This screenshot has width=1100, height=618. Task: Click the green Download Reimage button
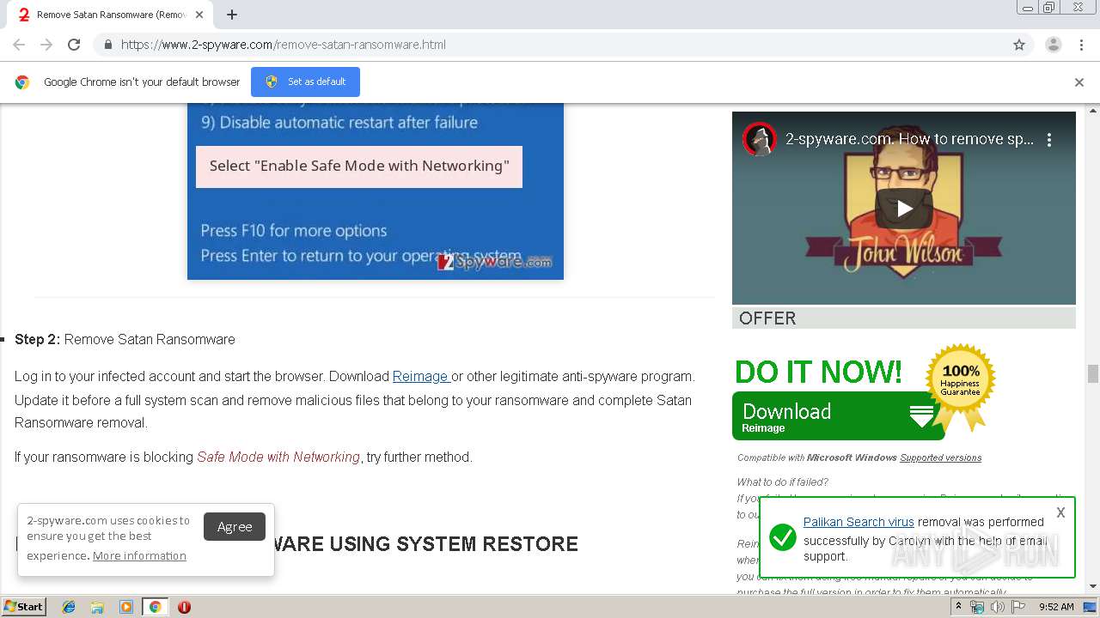tap(838, 415)
